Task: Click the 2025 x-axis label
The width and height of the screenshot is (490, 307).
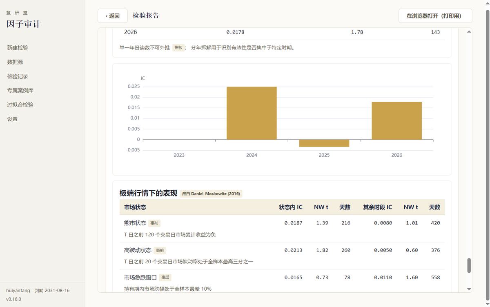Action: 324,155
